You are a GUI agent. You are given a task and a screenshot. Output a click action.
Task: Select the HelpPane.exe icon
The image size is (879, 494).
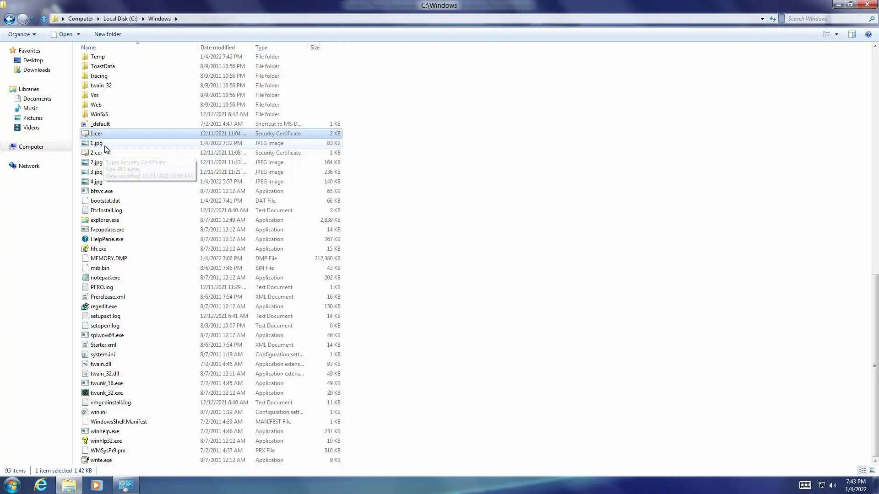pos(85,239)
